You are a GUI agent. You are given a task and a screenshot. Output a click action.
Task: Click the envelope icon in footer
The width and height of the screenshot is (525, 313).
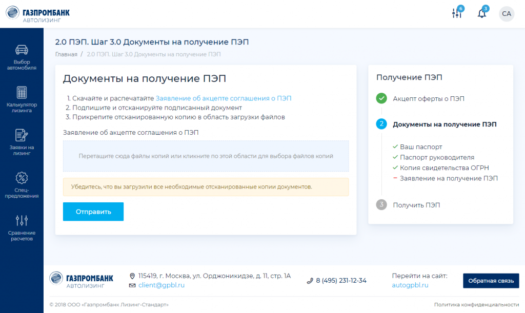click(x=132, y=285)
